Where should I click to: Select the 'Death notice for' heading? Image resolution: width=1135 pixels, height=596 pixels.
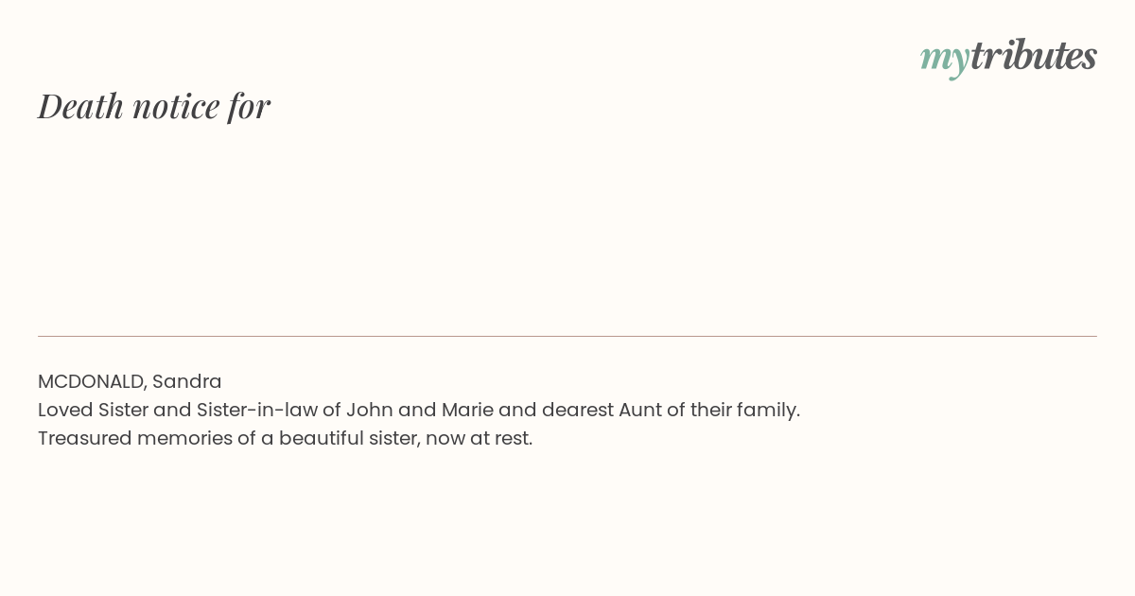(x=154, y=106)
